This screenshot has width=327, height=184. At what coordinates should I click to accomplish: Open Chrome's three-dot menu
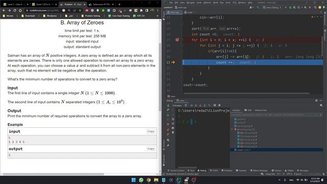[158, 10]
